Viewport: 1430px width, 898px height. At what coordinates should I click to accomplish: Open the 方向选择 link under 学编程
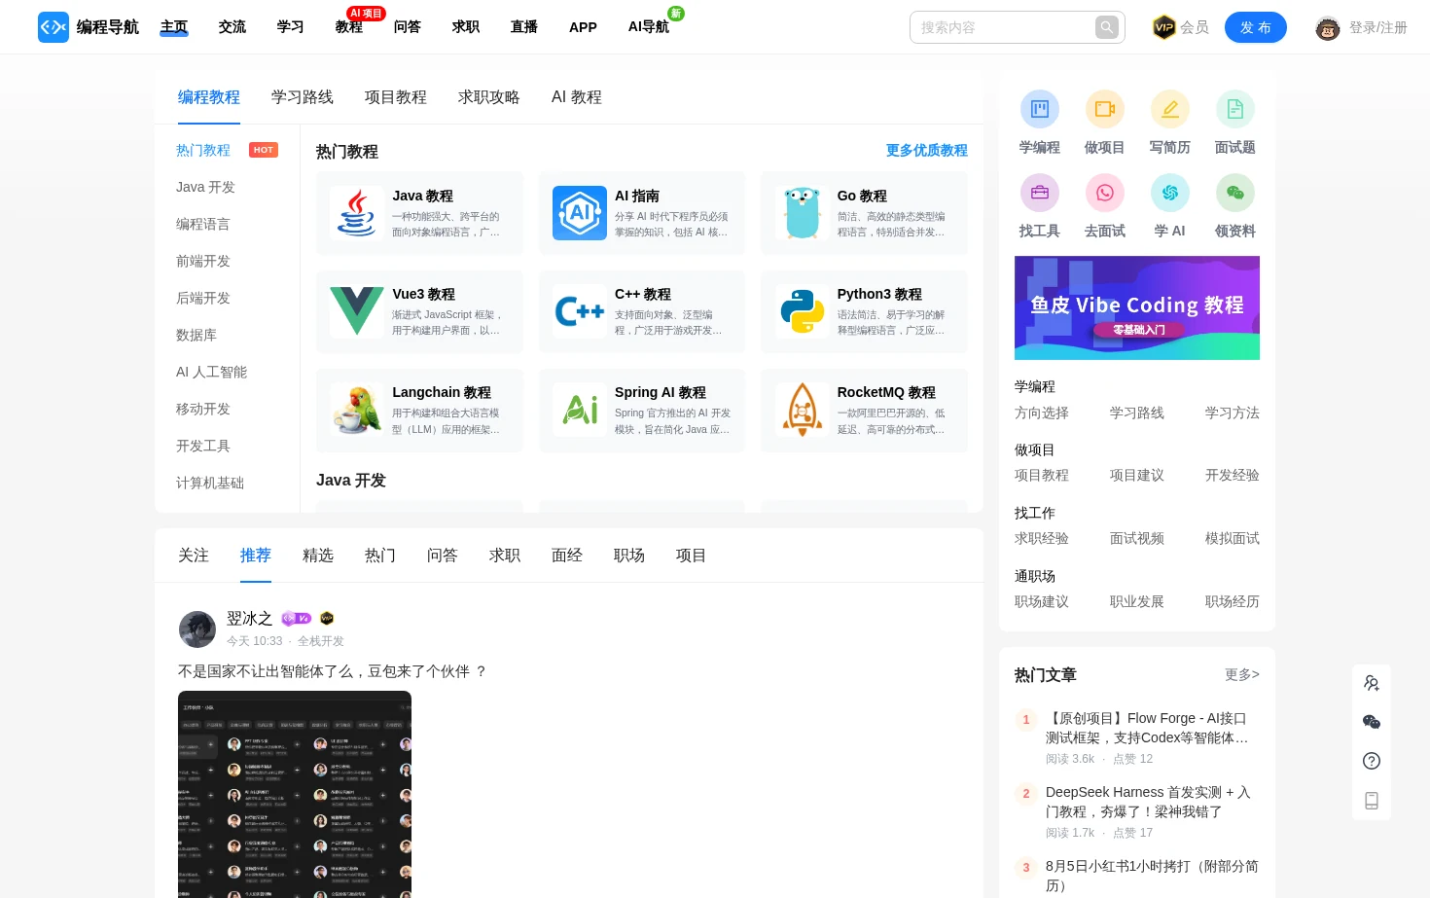click(1042, 413)
